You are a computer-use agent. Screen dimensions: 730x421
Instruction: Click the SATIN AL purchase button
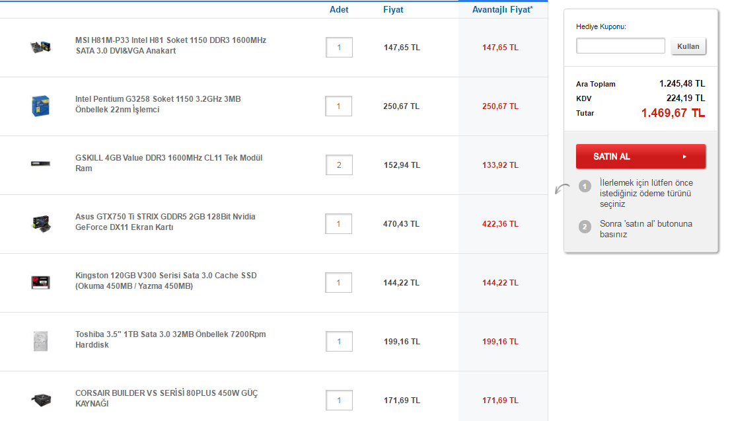pyautogui.click(x=641, y=157)
